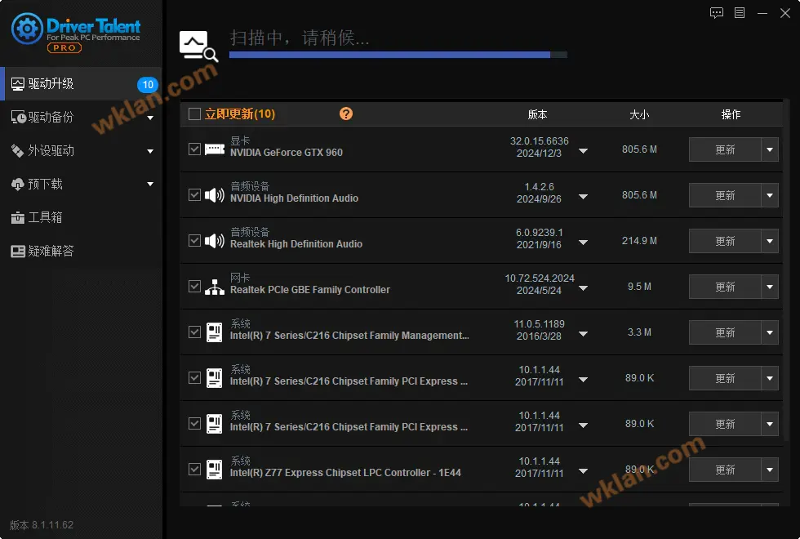Open the 疑难解答 troubleshooting section

pyautogui.click(x=81, y=251)
